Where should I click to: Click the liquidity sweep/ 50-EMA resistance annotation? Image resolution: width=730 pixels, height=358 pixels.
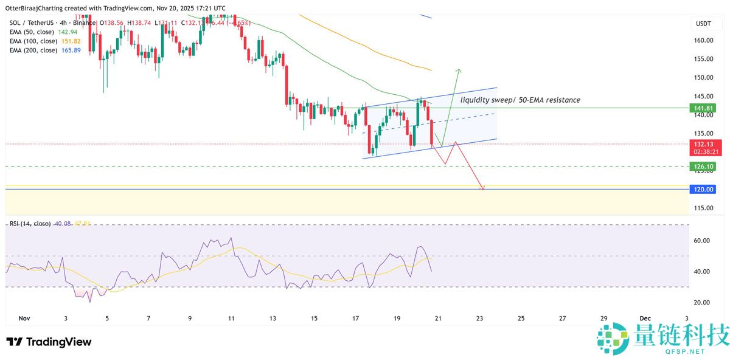click(520, 99)
